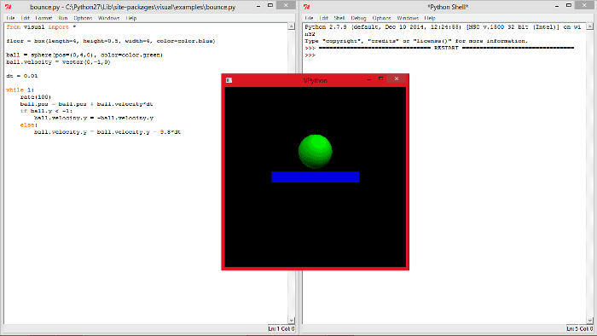The image size is (597, 336).
Task: Open File menu in bounce.py editor
Action: click(10, 18)
